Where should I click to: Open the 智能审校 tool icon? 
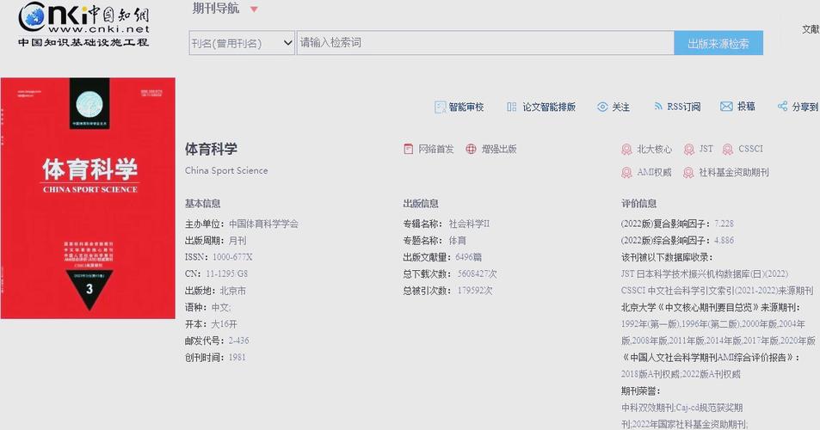pyautogui.click(x=440, y=107)
